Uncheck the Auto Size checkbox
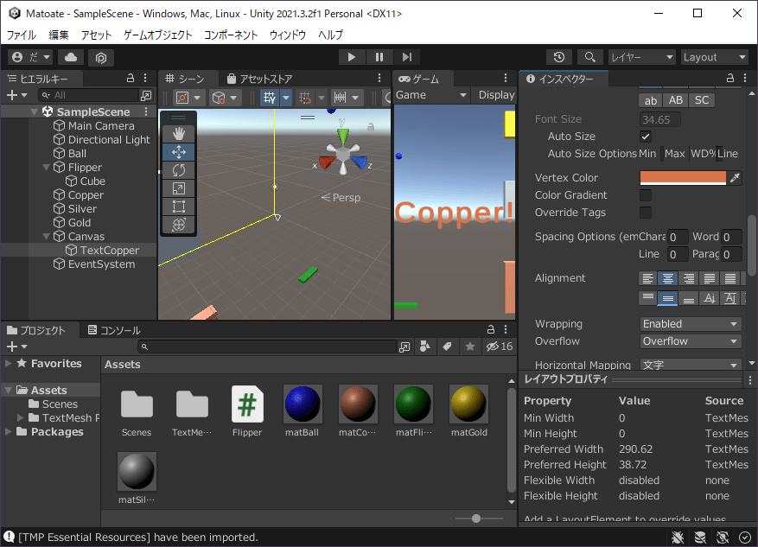The width and height of the screenshot is (758, 547). 646,137
